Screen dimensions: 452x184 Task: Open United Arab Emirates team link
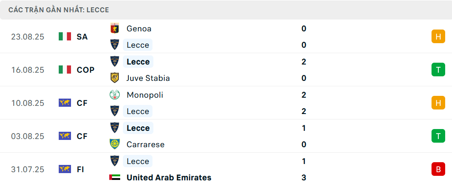(x=169, y=178)
